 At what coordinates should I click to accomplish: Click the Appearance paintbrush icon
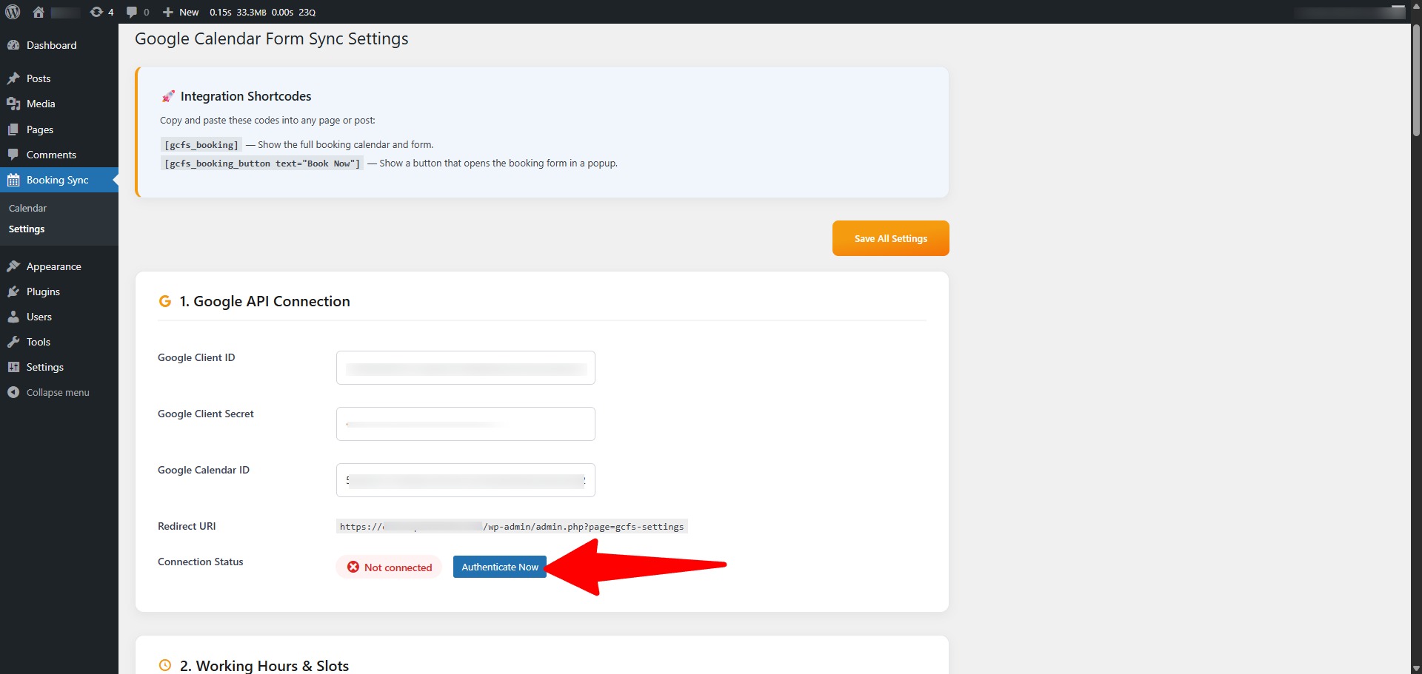click(x=13, y=266)
